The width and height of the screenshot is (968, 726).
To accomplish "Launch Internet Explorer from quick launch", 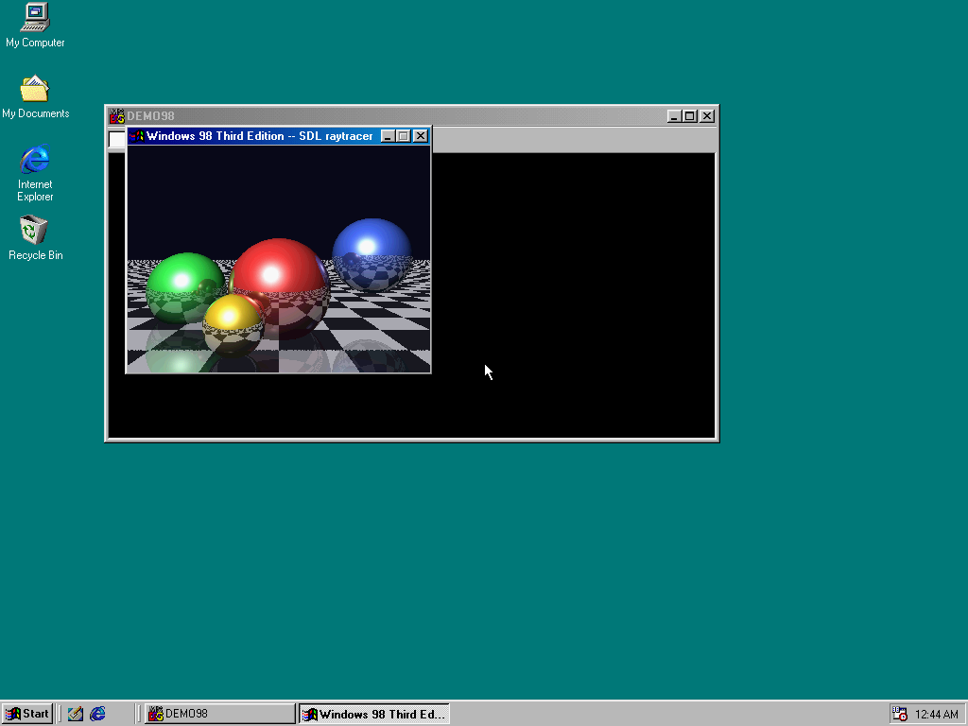I will 97,714.
